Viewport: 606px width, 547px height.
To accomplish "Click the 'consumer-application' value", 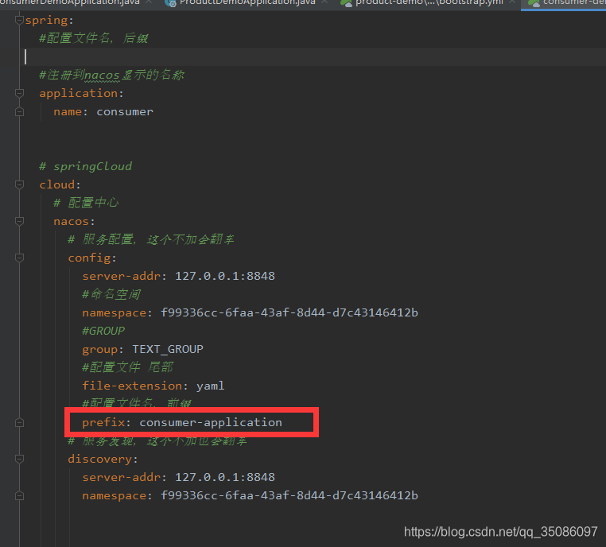I will [211, 423].
